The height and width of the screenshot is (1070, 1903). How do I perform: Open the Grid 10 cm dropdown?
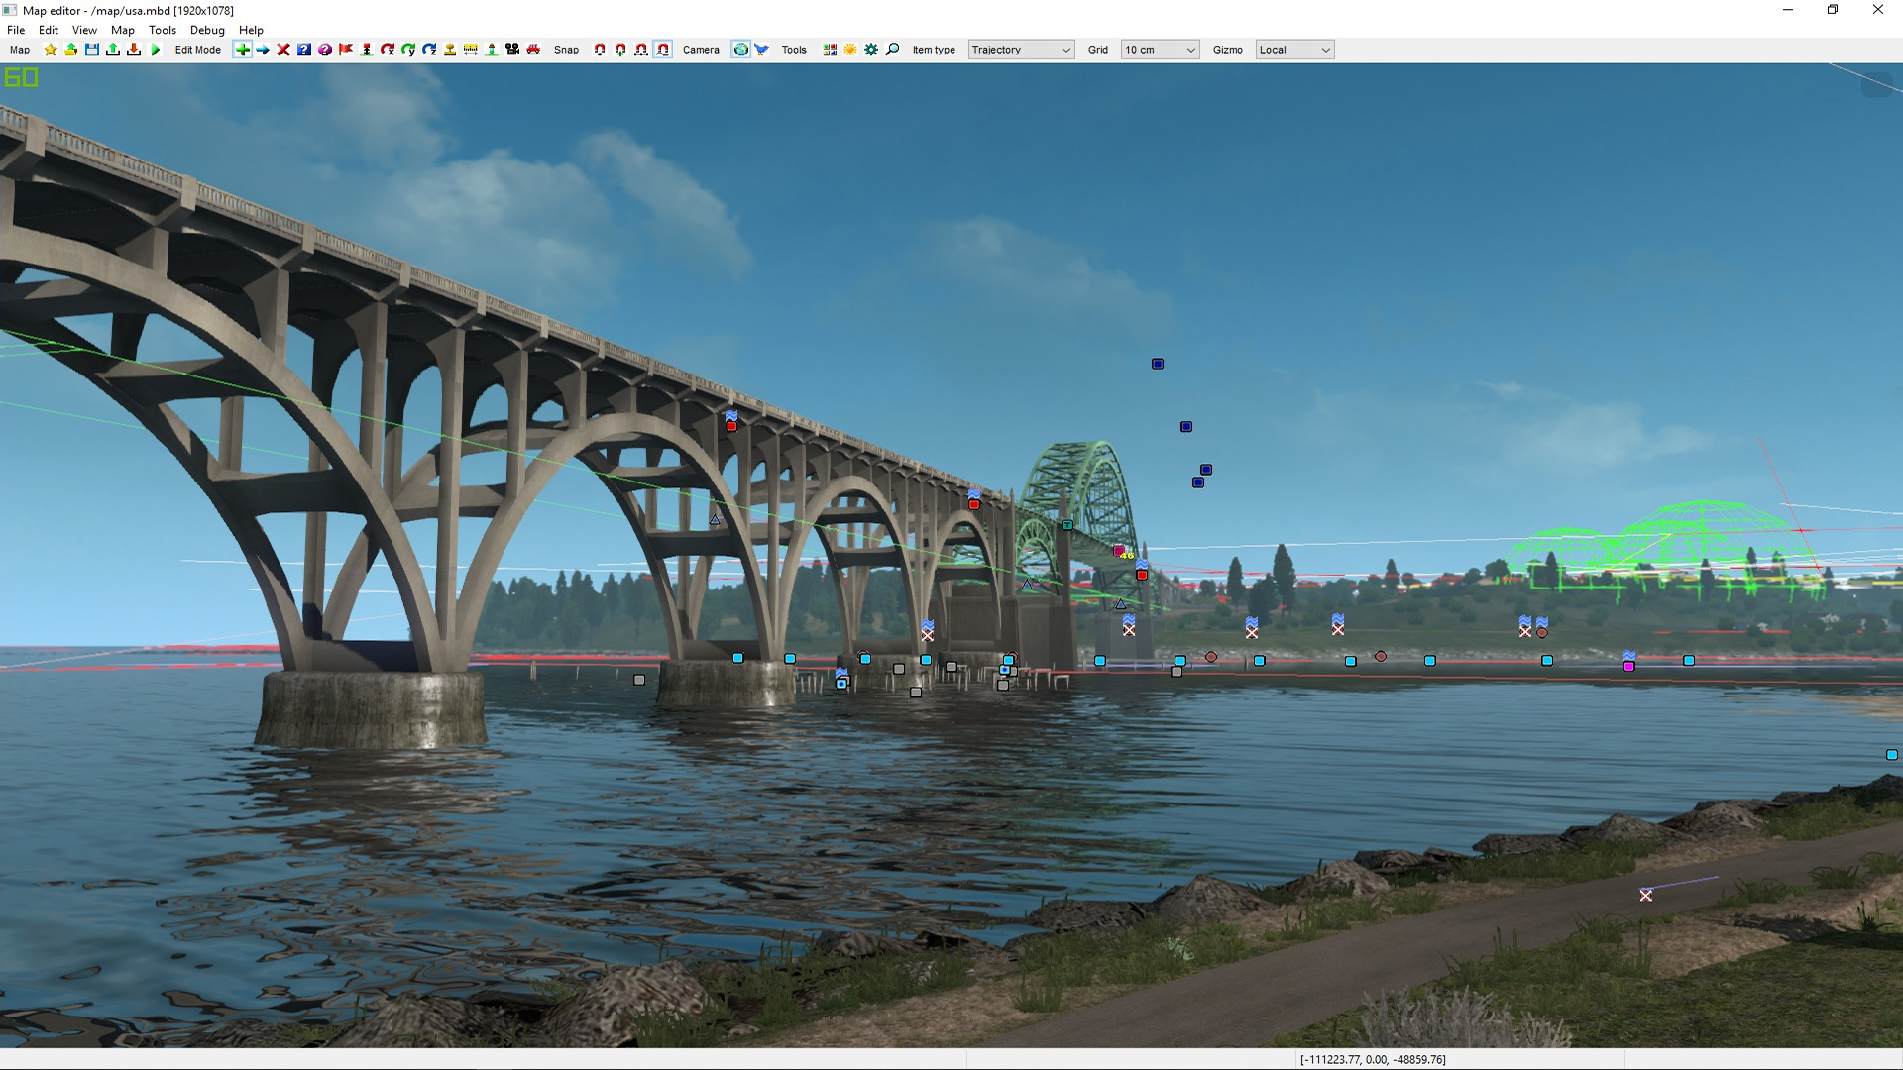click(x=1160, y=50)
